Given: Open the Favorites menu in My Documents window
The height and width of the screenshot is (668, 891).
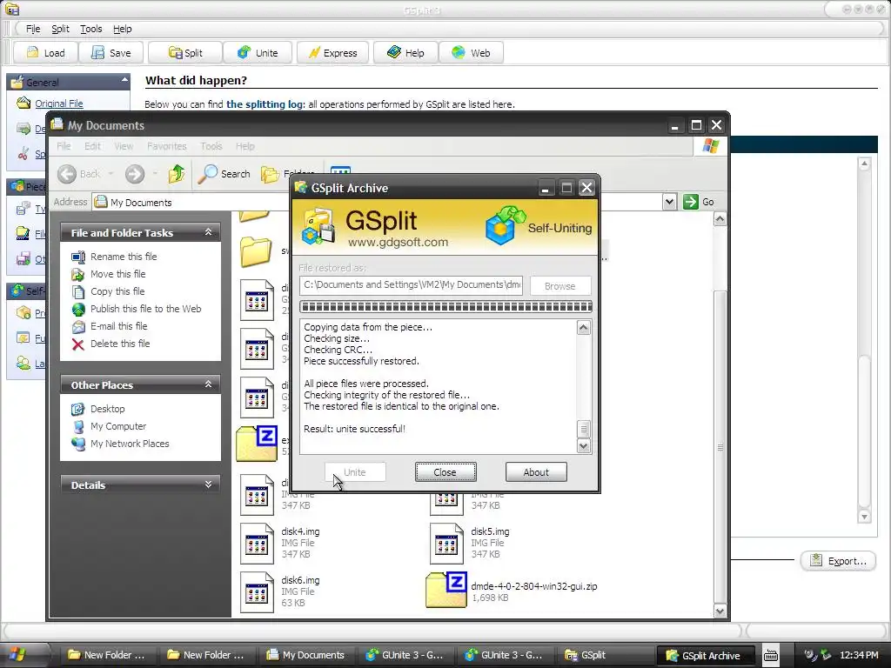Looking at the screenshot, I should click(166, 146).
